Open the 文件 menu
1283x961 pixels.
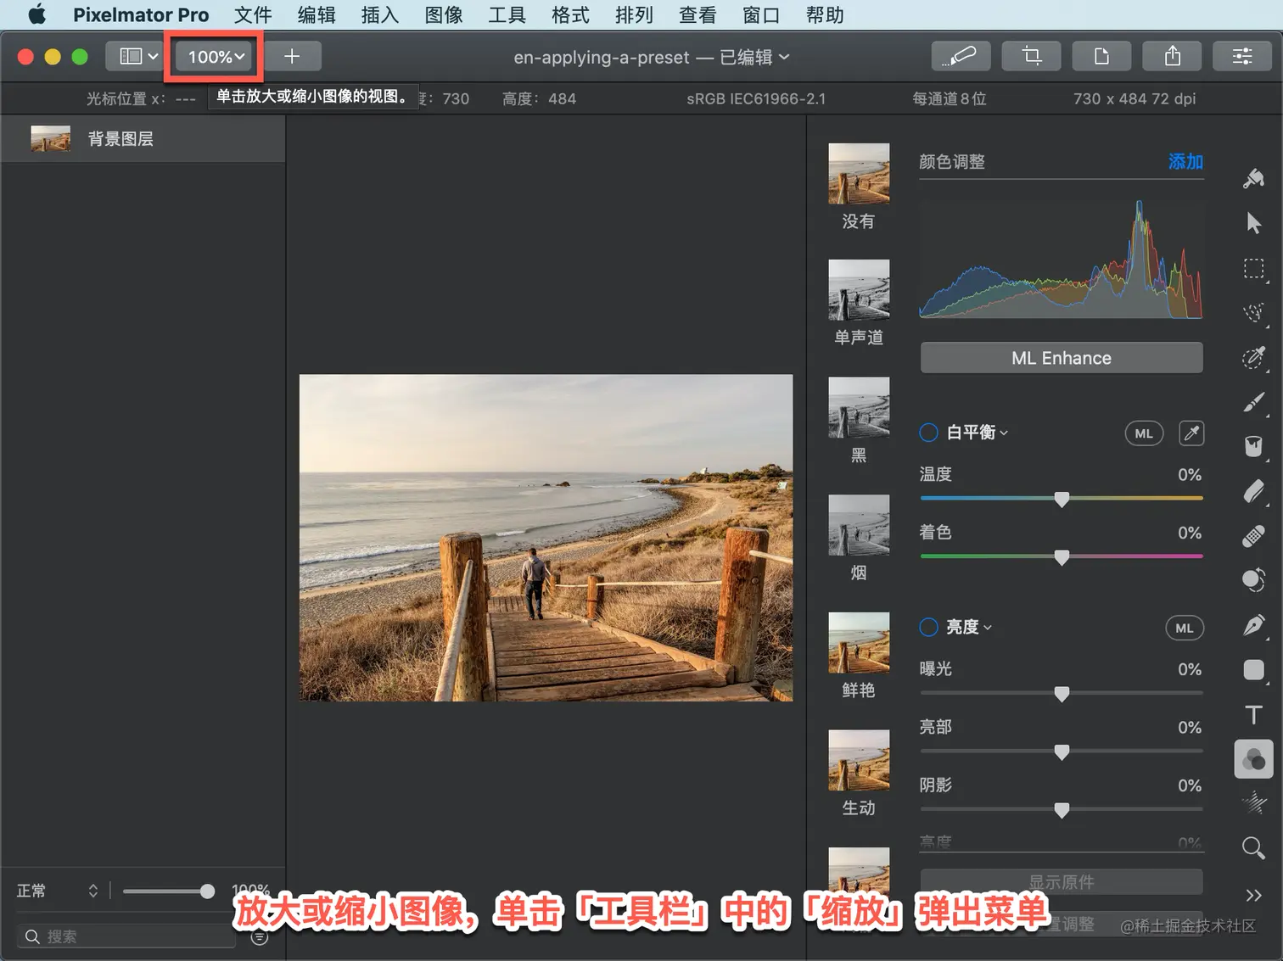pyautogui.click(x=253, y=15)
